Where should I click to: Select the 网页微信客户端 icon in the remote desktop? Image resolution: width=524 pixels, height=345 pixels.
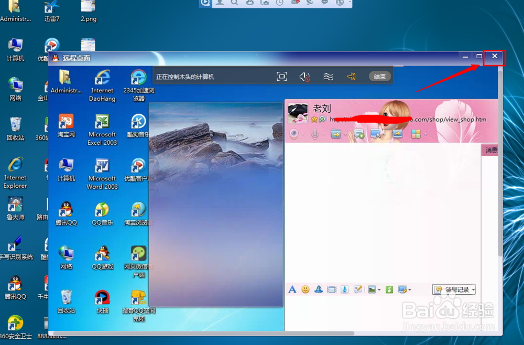click(x=138, y=262)
